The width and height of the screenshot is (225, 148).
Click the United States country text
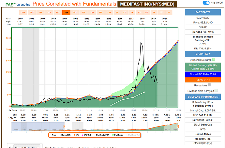[203, 134]
